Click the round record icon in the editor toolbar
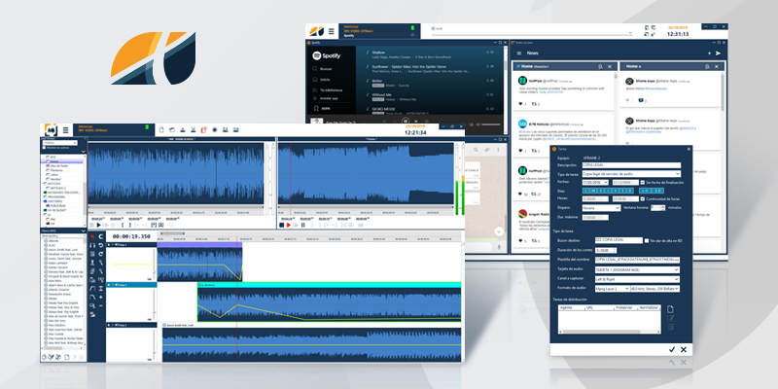 tap(215, 130)
